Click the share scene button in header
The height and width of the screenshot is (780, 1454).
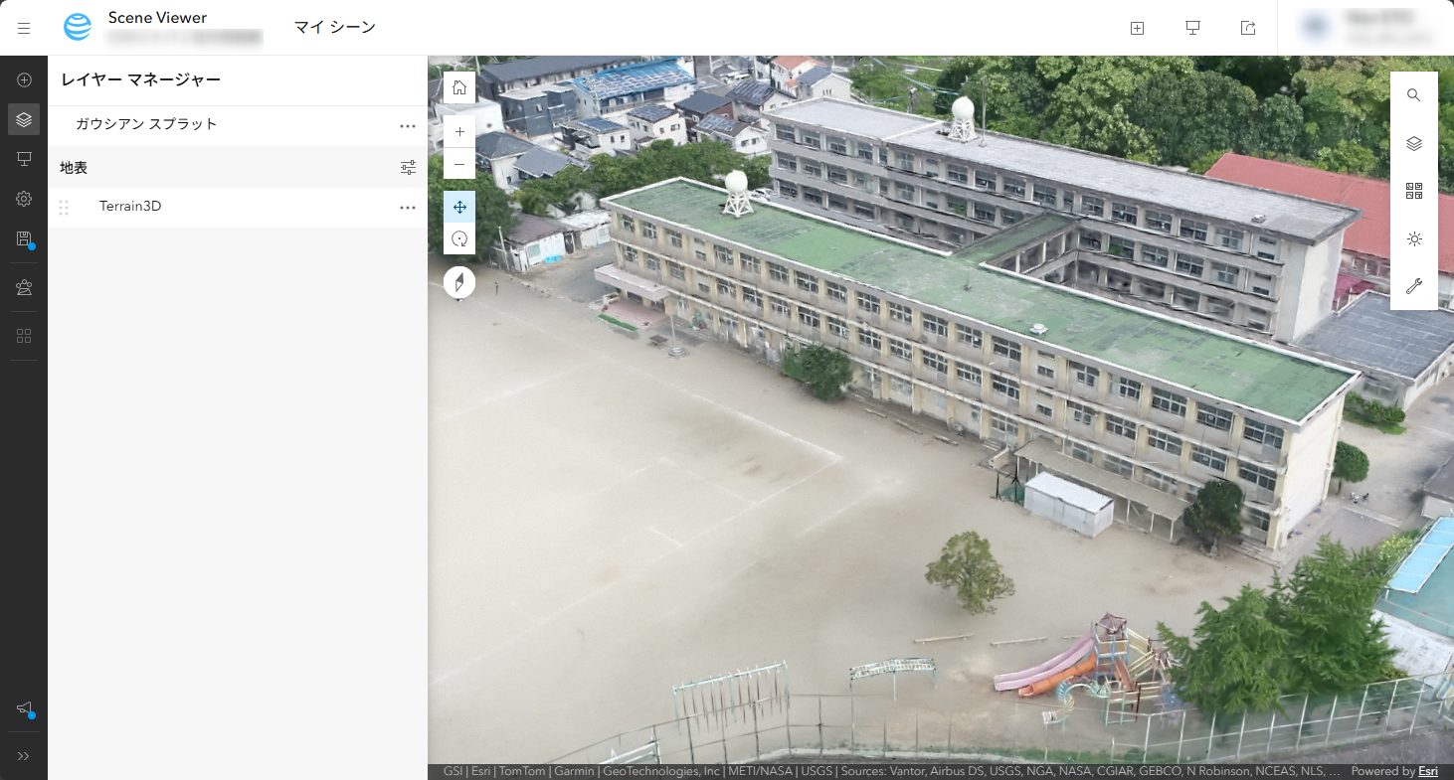coord(1248,28)
